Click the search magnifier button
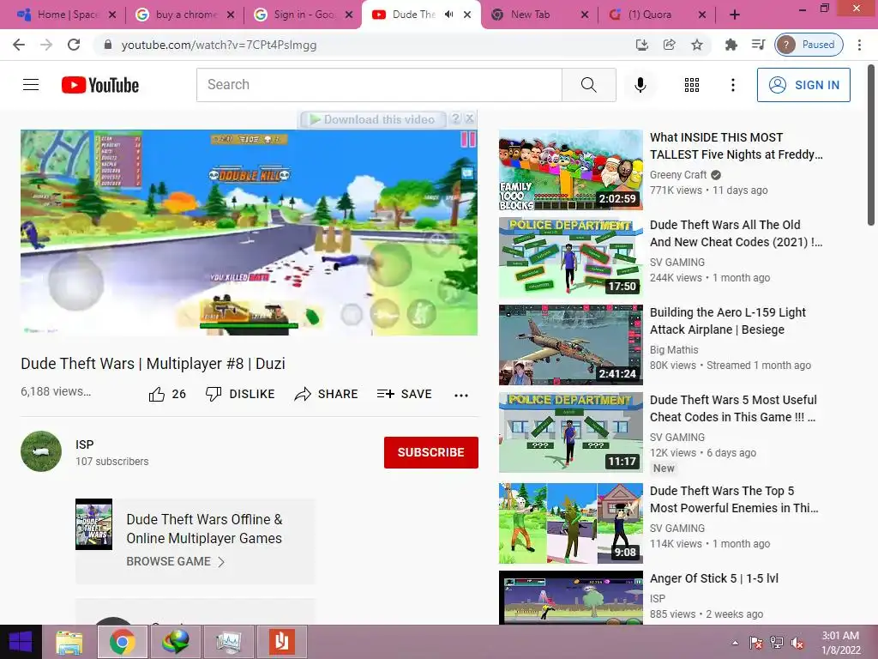The image size is (878, 659). click(588, 85)
